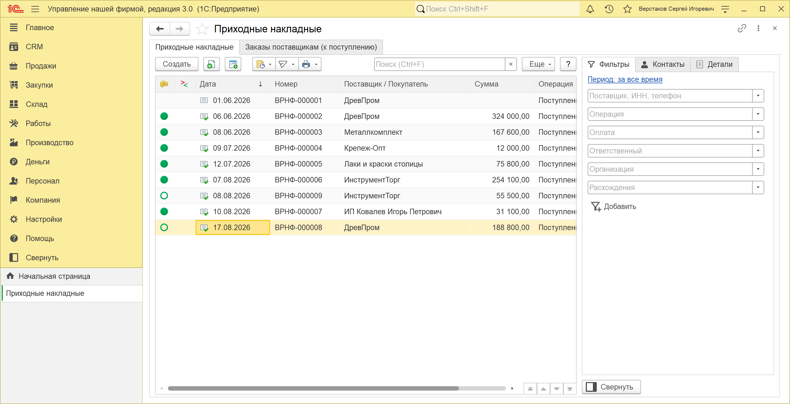Expand the Оплата filter dropdown
The width and height of the screenshot is (790, 404).
758,133
